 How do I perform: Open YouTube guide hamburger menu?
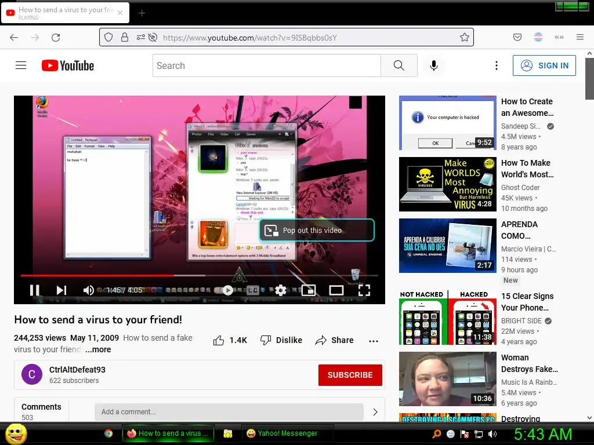[x=21, y=65]
